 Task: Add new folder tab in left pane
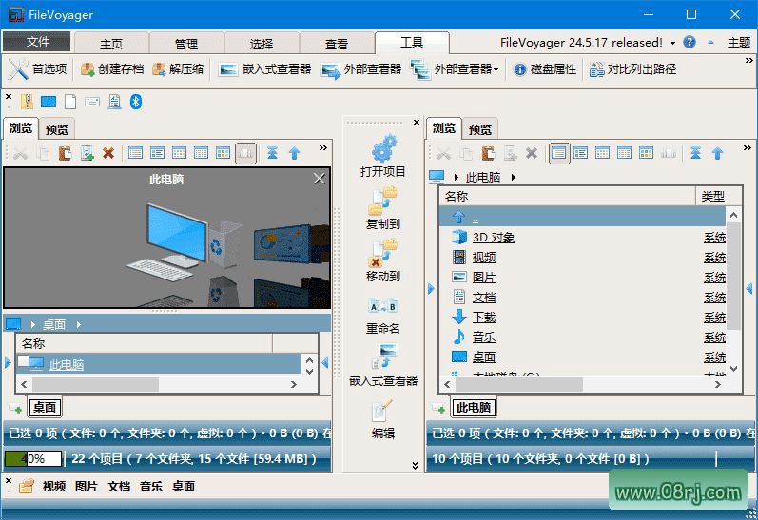tap(16, 409)
